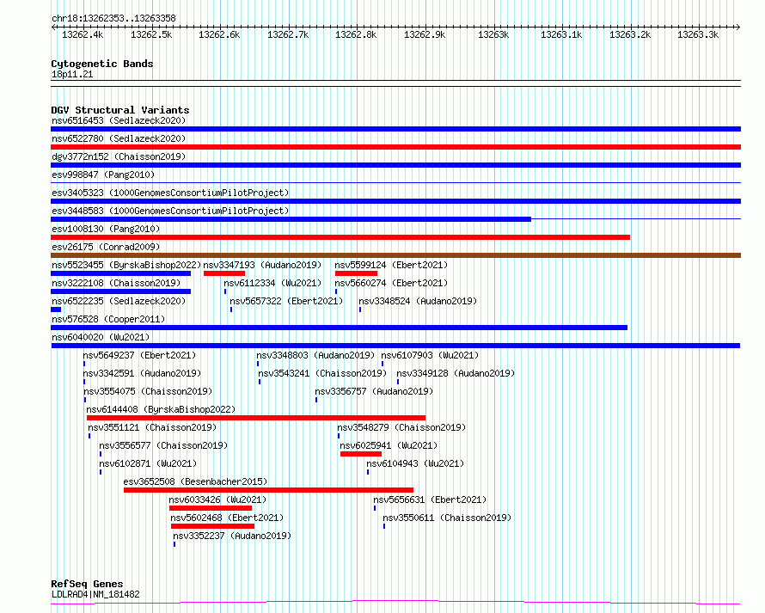765x613 pixels.
Task: Click the RefSeq Genes track title
Action: (x=87, y=585)
